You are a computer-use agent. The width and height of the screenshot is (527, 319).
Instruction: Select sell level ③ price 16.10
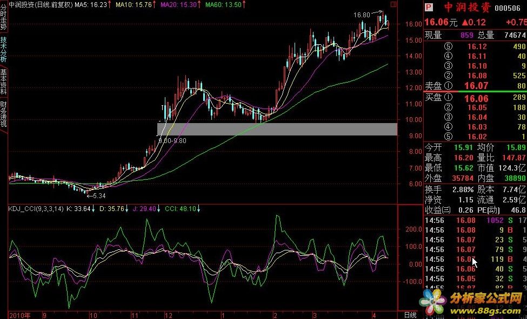(x=477, y=66)
